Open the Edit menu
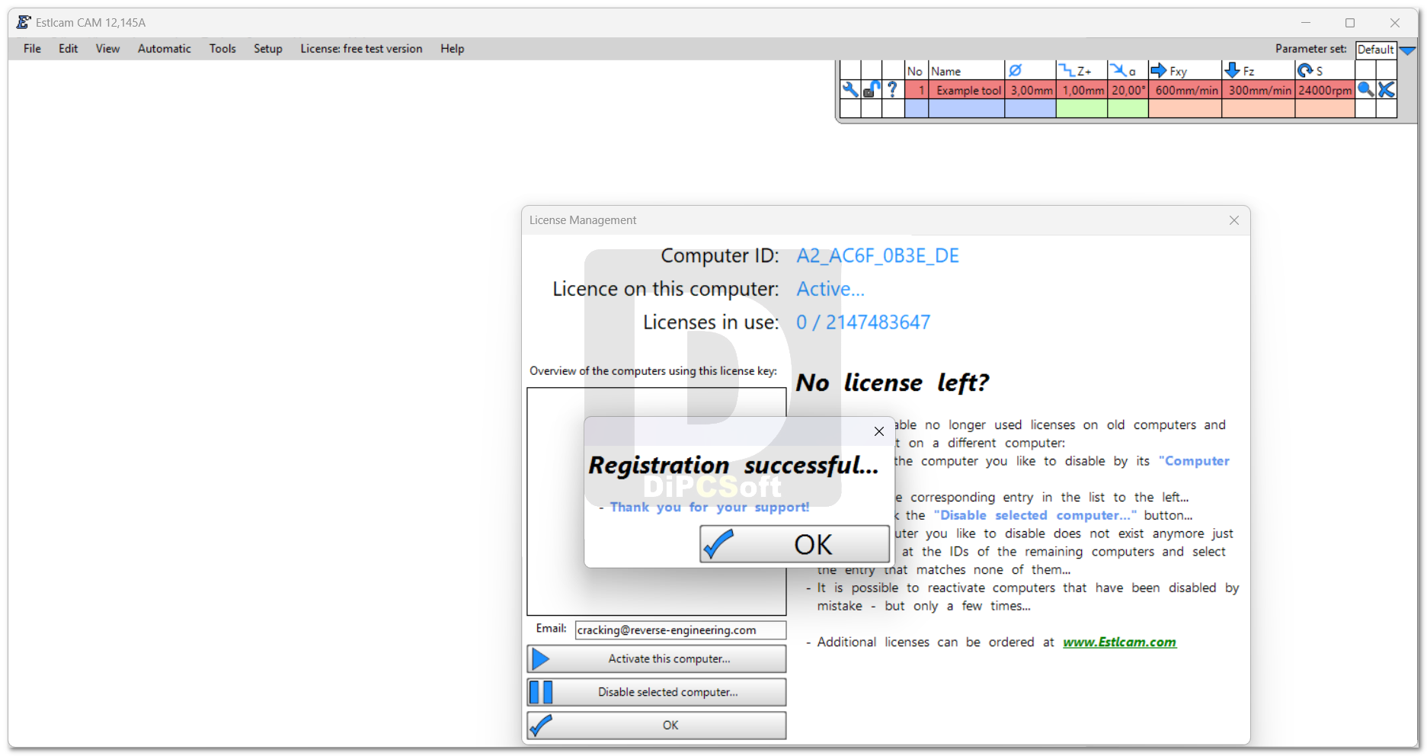1427x756 pixels. click(x=69, y=49)
